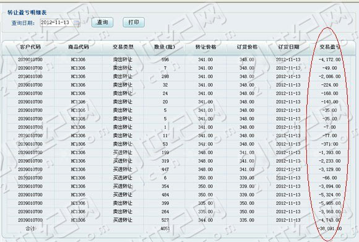This screenshot has height=242, width=359.
Task: Select the quantity cell 32
Action: pyautogui.click(x=165, y=85)
